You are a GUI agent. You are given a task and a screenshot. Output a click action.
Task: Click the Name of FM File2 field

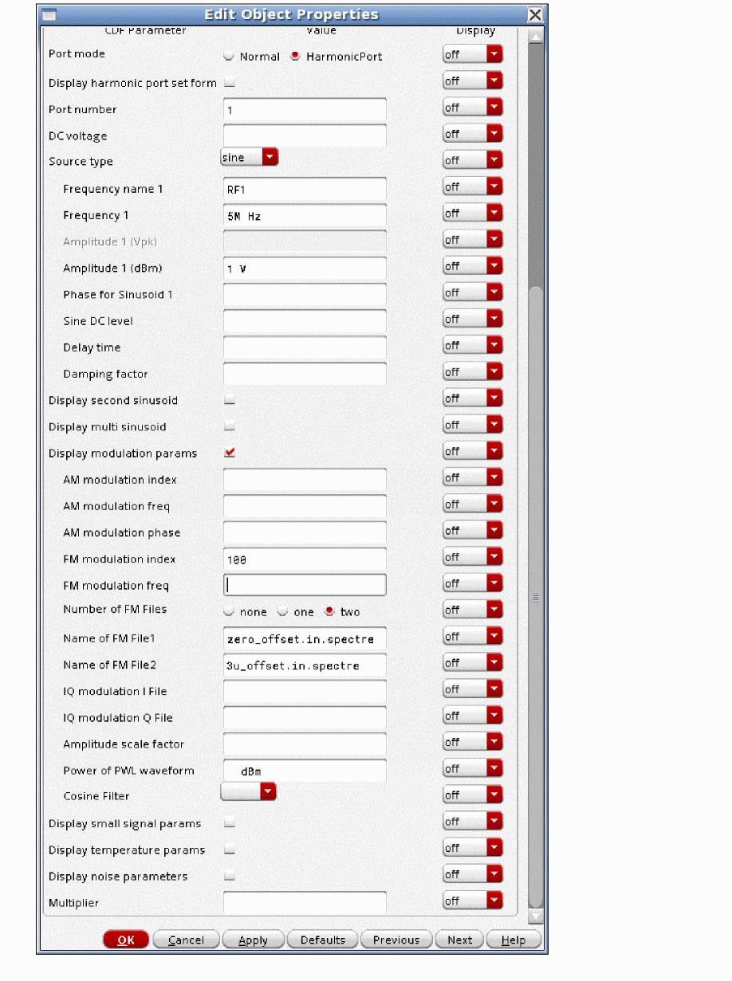tap(305, 665)
